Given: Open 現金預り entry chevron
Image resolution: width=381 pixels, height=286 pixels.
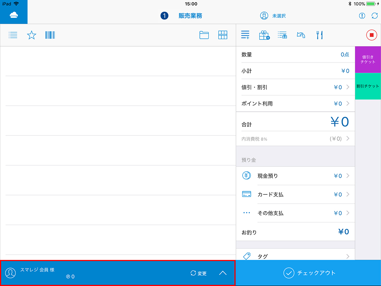Looking at the screenshot, I should click(x=348, y=176).
